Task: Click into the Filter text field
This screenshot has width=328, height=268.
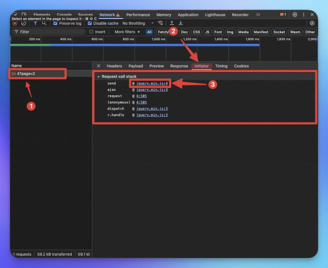Action: 48,32
